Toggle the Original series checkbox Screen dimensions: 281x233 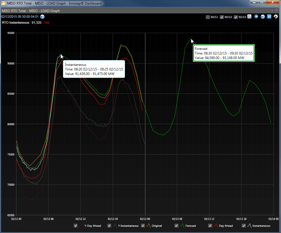(x=143, y=226)
